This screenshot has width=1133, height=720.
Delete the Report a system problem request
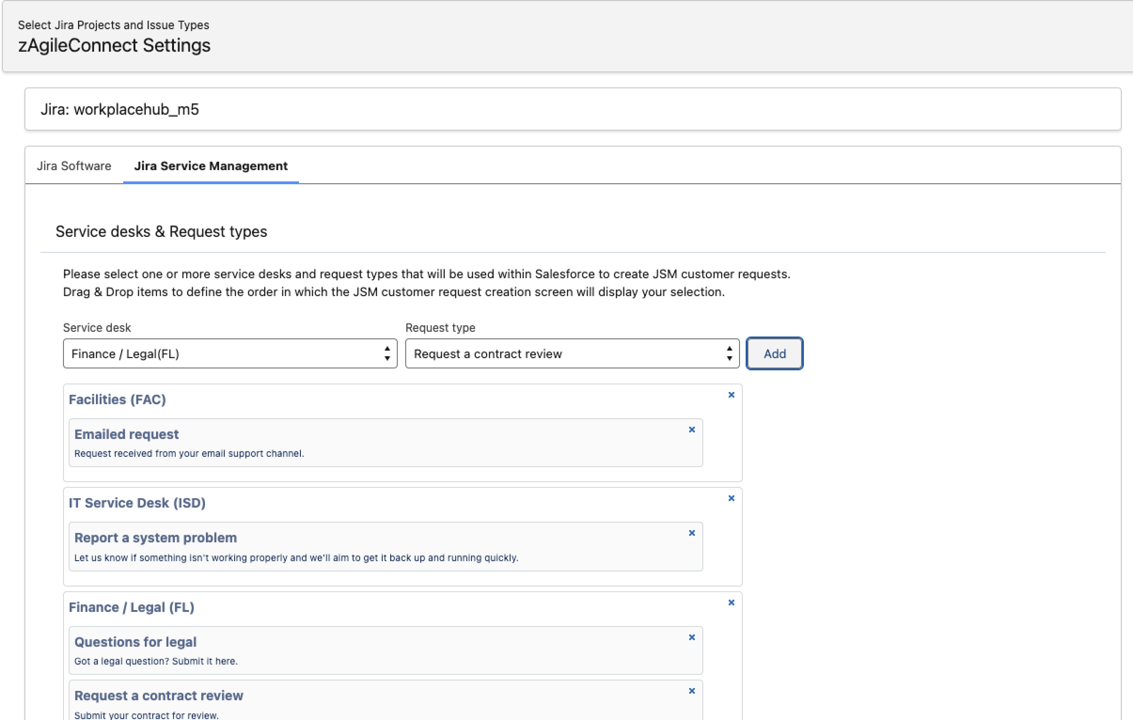692,533
